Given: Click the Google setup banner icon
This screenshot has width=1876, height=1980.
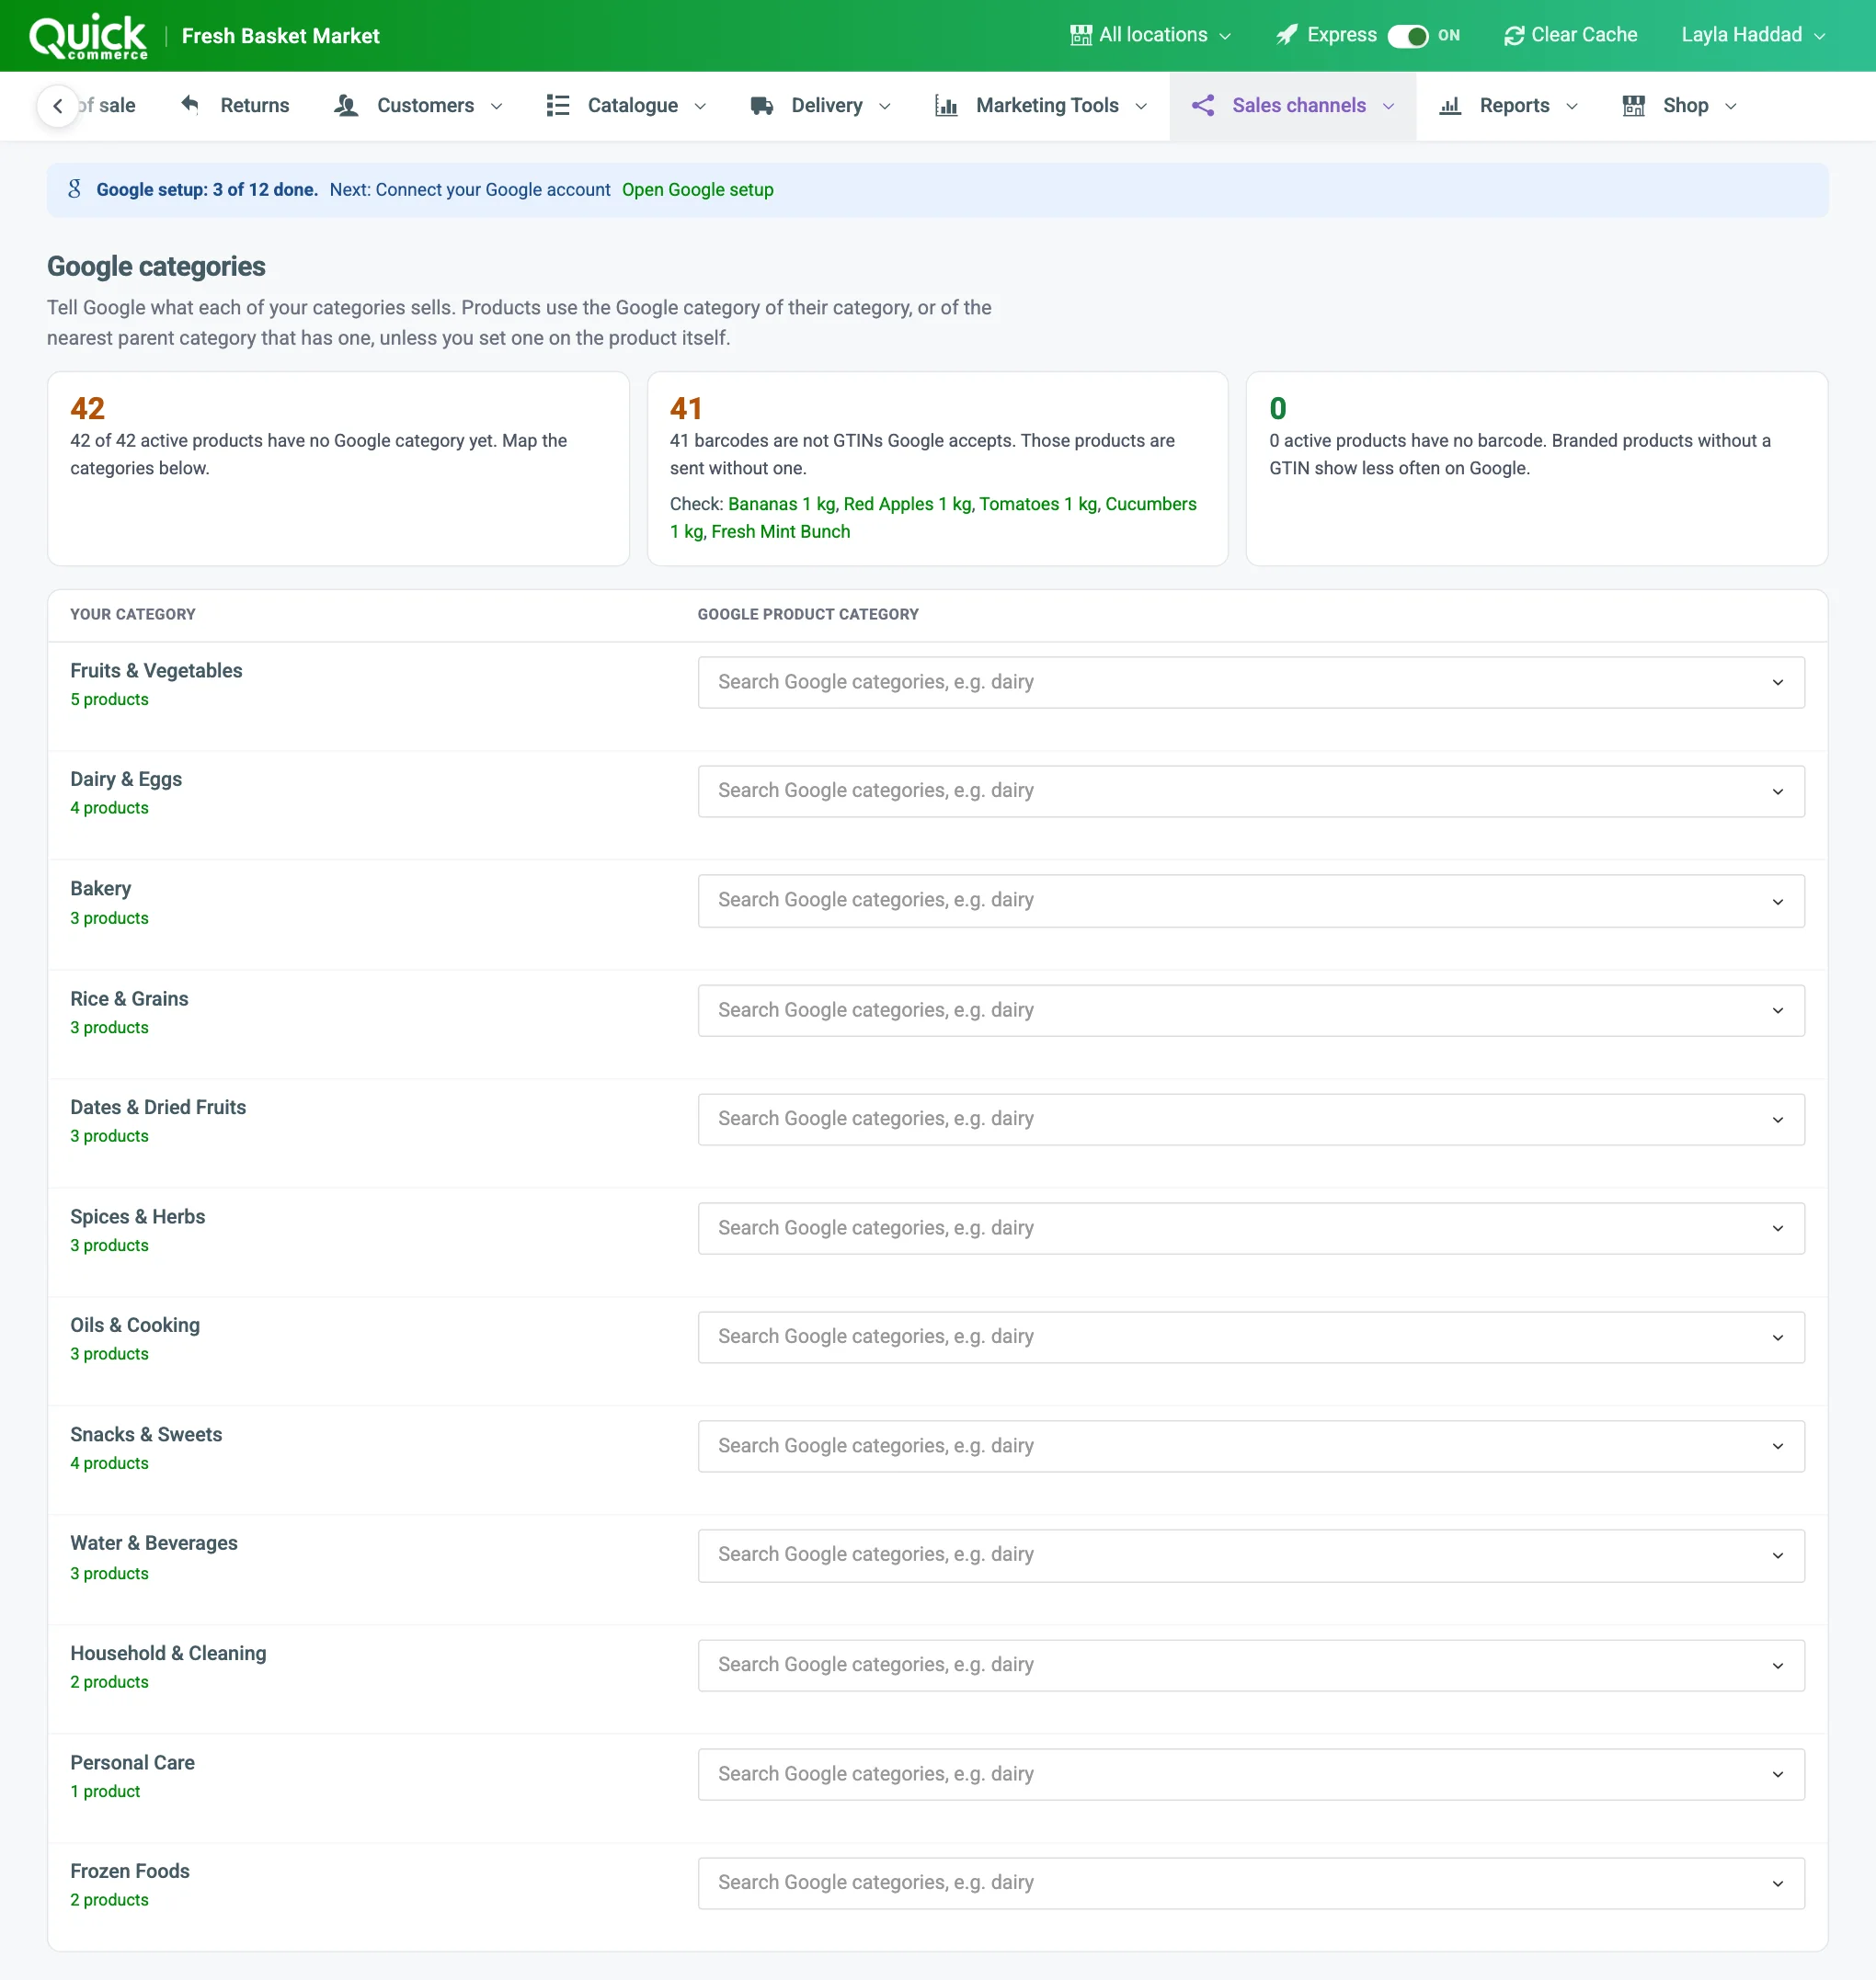Looking at the screenshot, I should 74,189.
